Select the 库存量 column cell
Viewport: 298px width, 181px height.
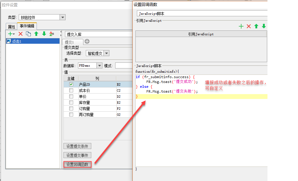coord(97,103)
